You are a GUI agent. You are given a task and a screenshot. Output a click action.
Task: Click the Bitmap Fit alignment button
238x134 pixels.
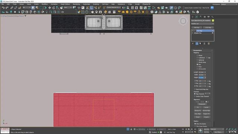(197, 111)
